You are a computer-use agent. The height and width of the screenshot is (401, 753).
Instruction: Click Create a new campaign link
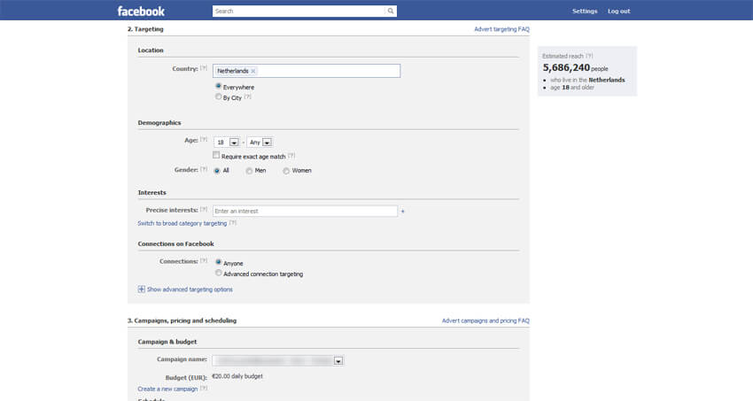click(167, 389)
